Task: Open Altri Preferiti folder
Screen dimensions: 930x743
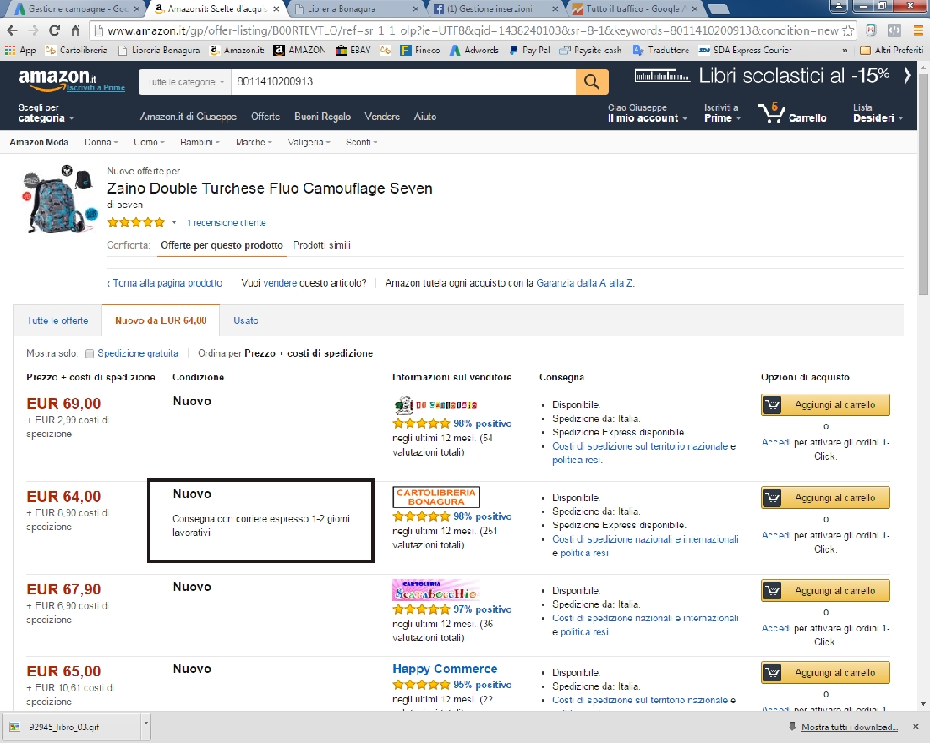Action: [891, 51]
